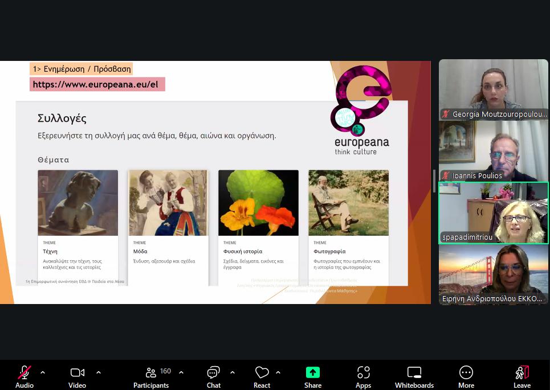The height and width of the screenshot is (390, 550).
Task: Click the Τέχνη theme card image
Action: [78, 203]
